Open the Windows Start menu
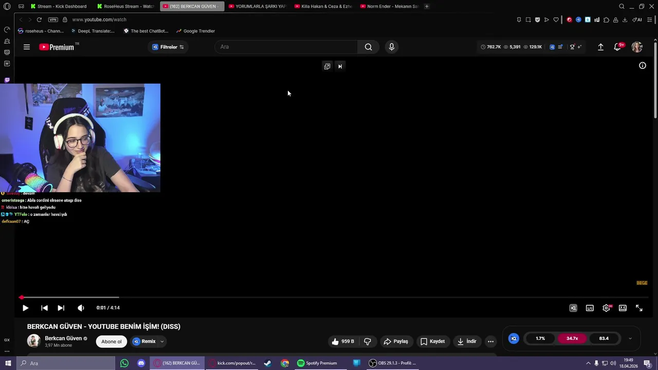 click(x=8, y=363)
